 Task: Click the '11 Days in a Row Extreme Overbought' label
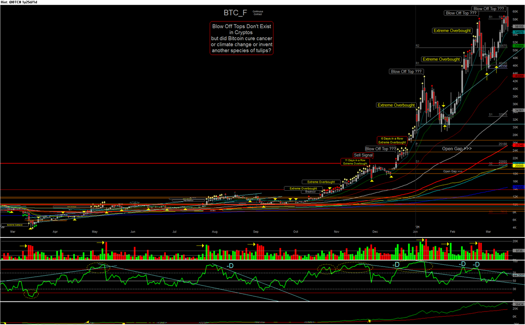coord(355,162)
